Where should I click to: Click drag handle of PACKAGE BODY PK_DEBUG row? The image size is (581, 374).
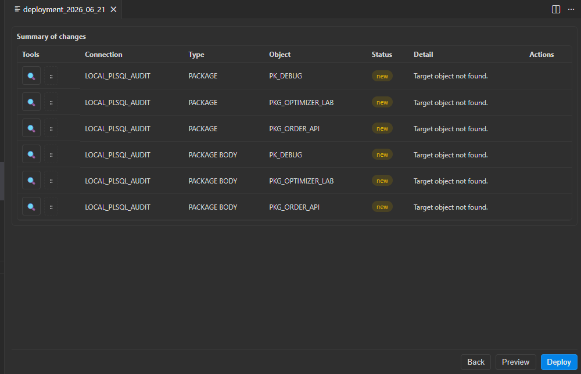tap(51, 154)
